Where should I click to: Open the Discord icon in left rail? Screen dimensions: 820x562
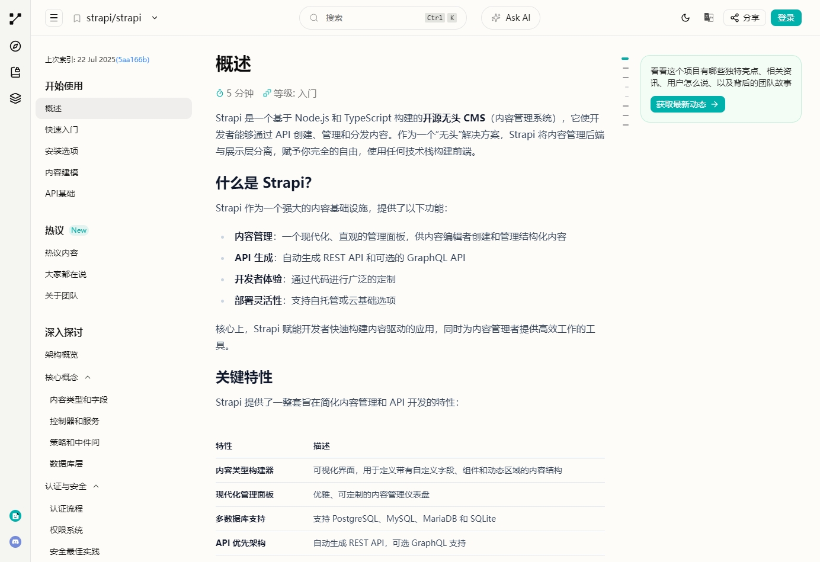15,541
